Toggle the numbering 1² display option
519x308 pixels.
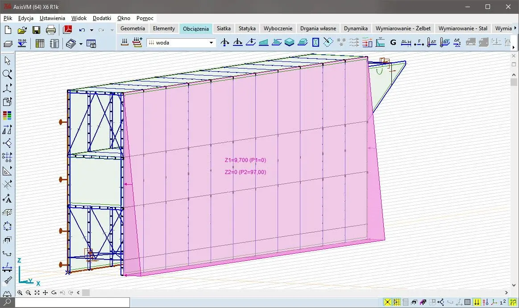coord(502,303)
